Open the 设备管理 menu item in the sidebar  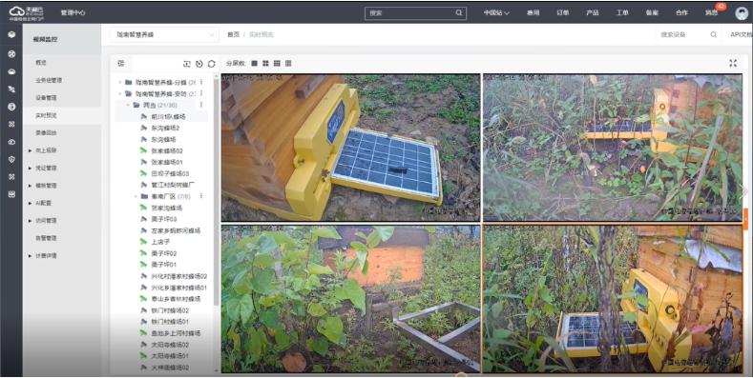coord(46,98)
